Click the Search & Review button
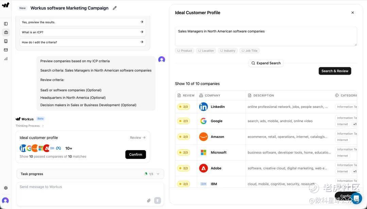The height and width of the screenshot is (209, 367). coord(335,71)
